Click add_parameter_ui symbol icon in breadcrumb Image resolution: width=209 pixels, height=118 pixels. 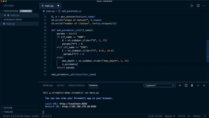(59, 11)
